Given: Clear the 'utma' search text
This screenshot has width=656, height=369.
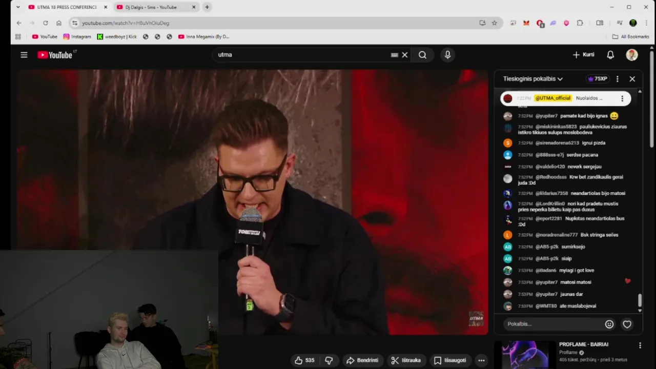Looking at the screenshot, I should coord(405,55).
